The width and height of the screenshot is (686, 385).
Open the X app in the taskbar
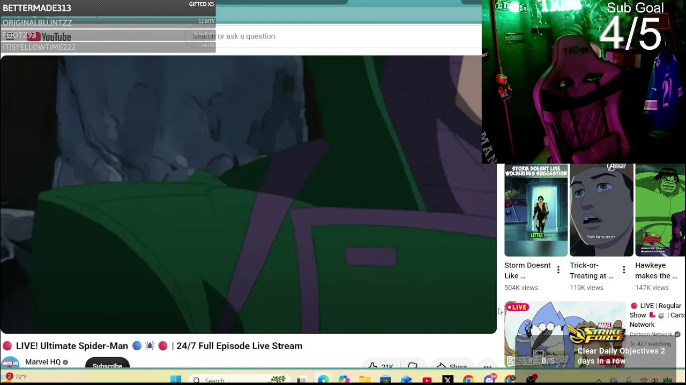(448, 380)
